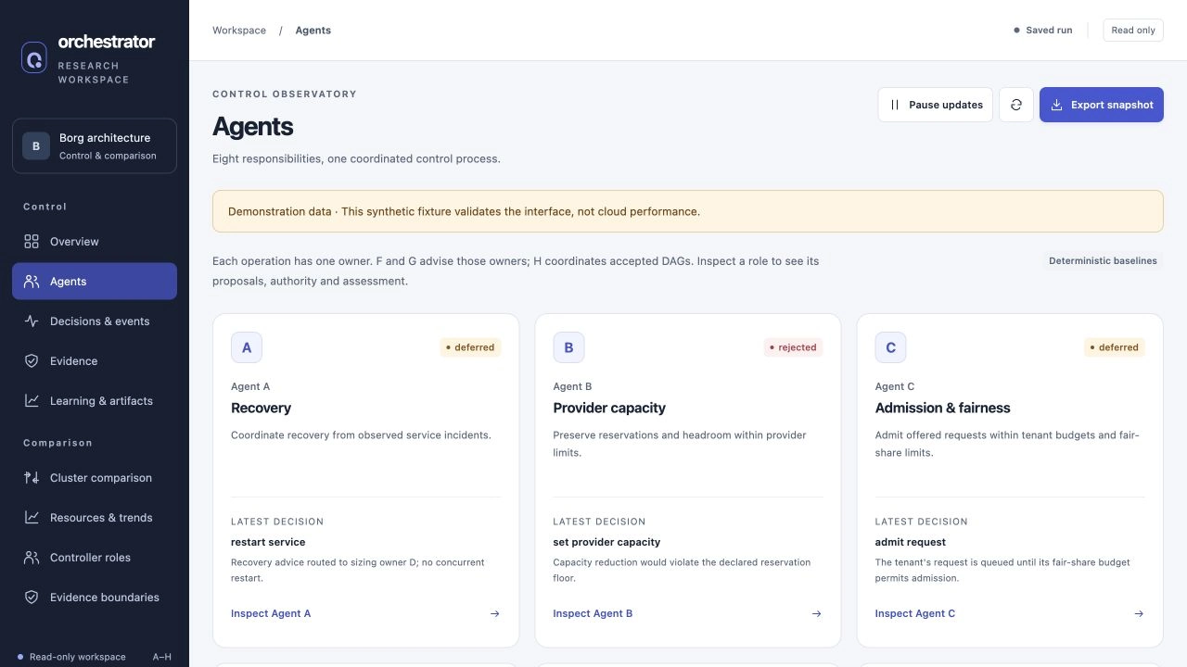This screenshot has height=667, width=1187.
Task: Click the arrow icon on Agent B card
Action: click(817, 613)
